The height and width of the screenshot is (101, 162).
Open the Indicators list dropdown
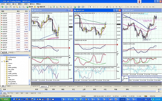point(75,7)
